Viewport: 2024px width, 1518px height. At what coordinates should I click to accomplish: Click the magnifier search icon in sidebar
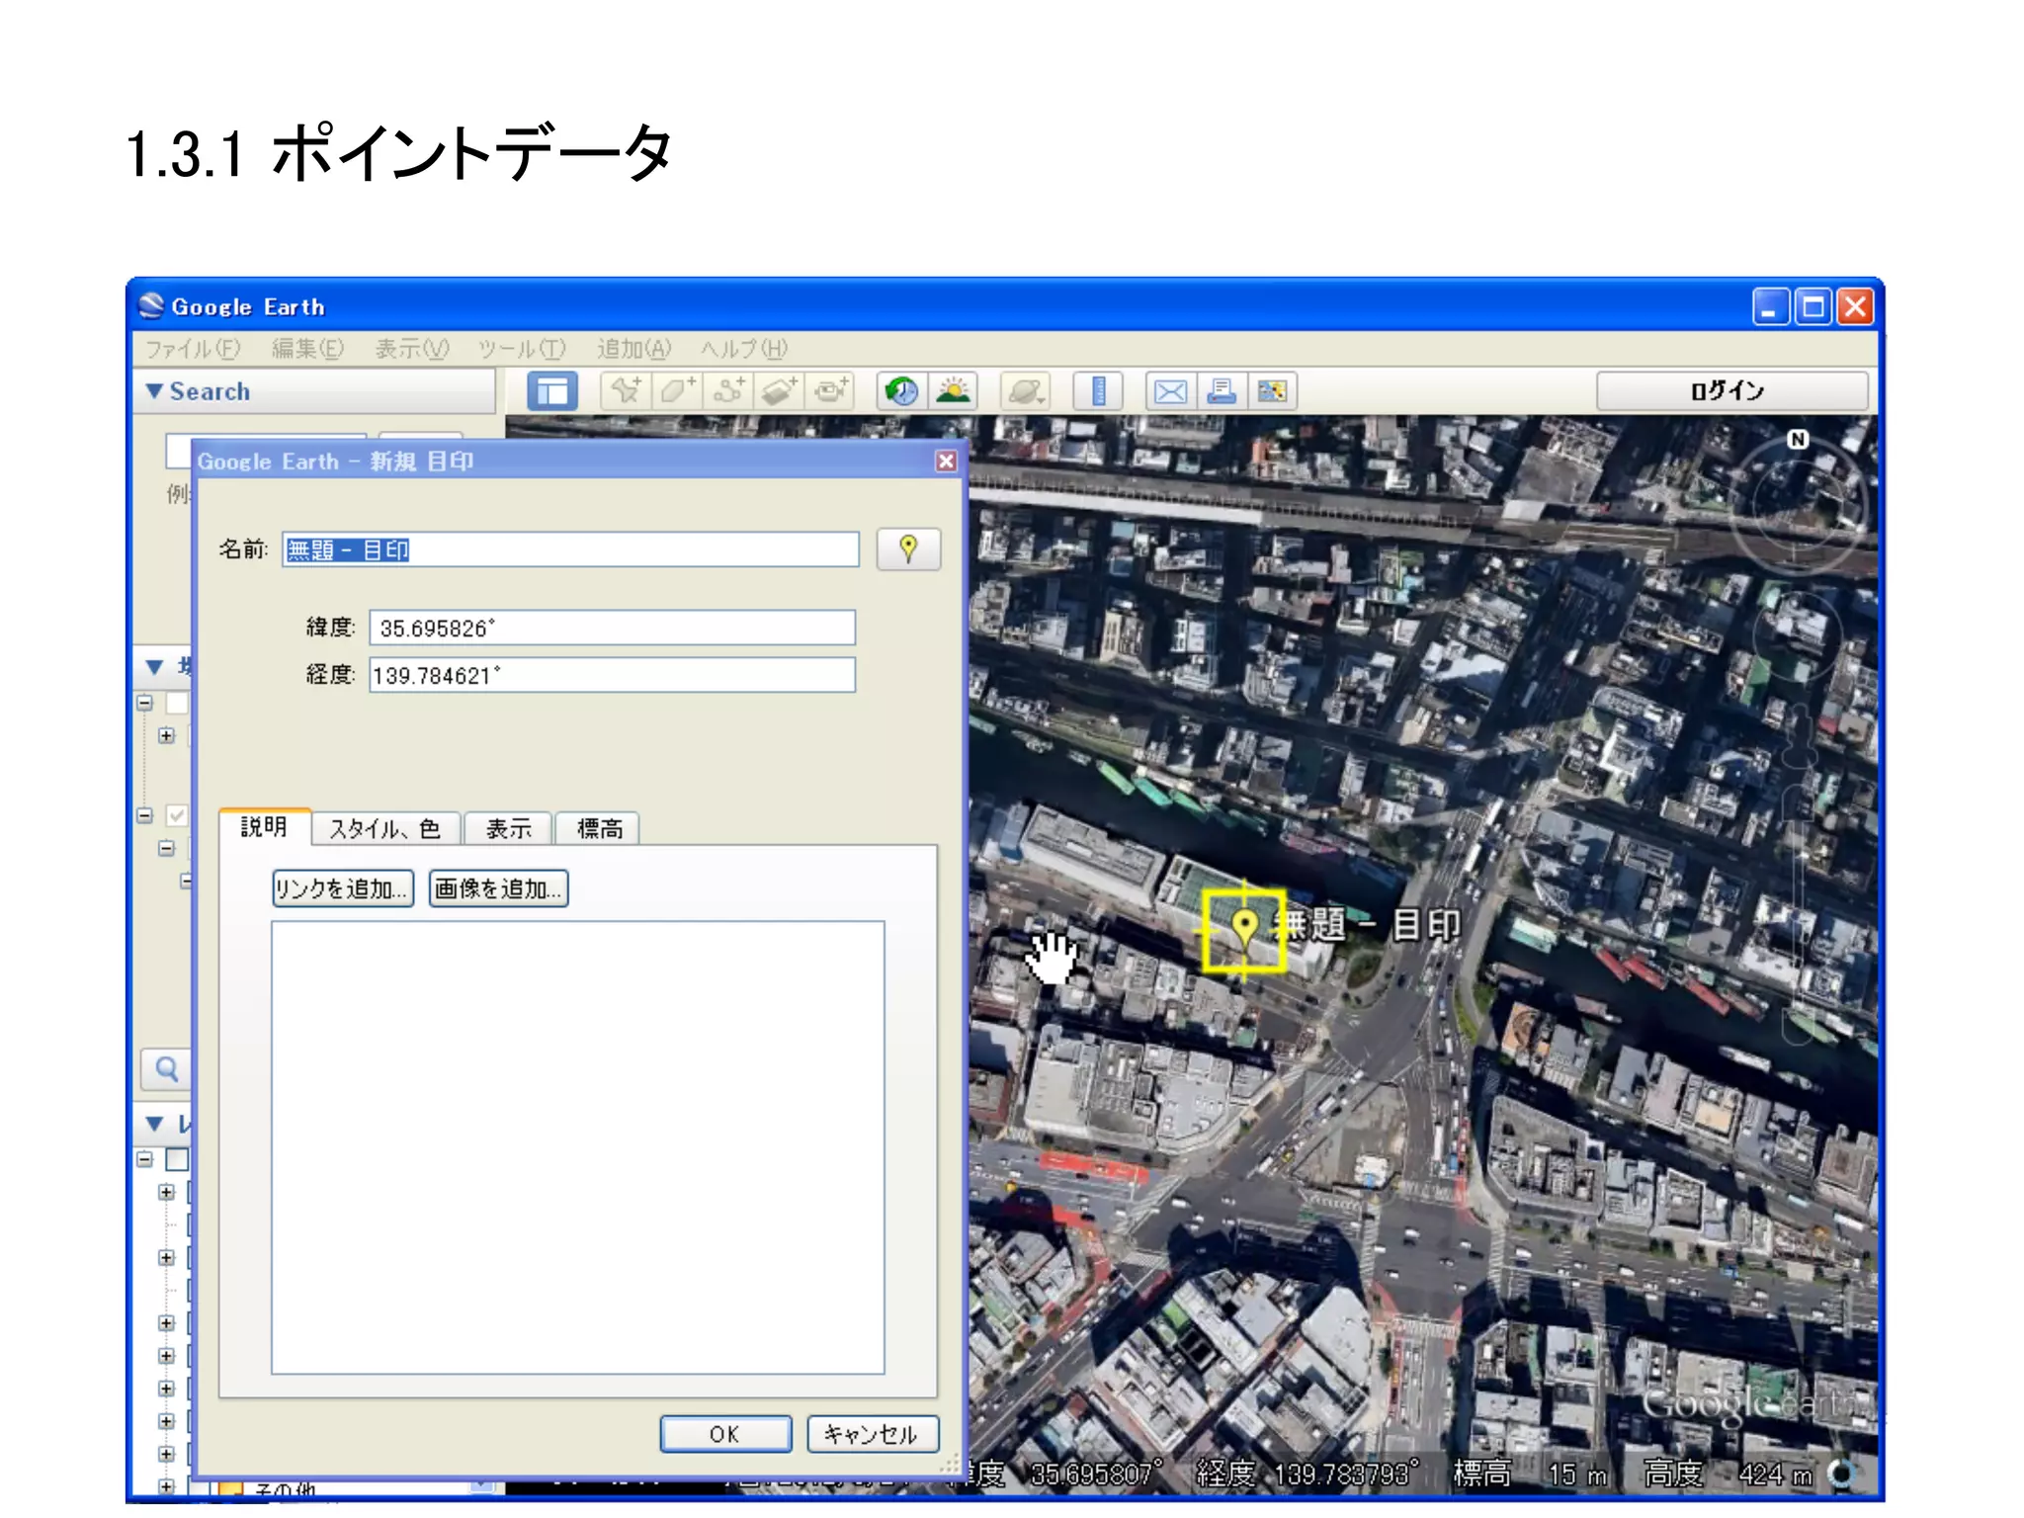coord(167,1068)
